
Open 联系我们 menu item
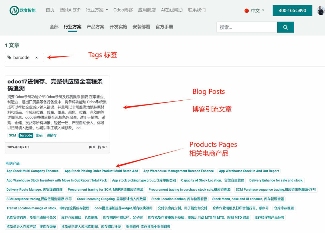(197, 10)
